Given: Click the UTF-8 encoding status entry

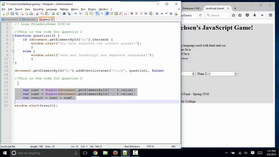Looking at the screenshot, I should tap(150, 147).
